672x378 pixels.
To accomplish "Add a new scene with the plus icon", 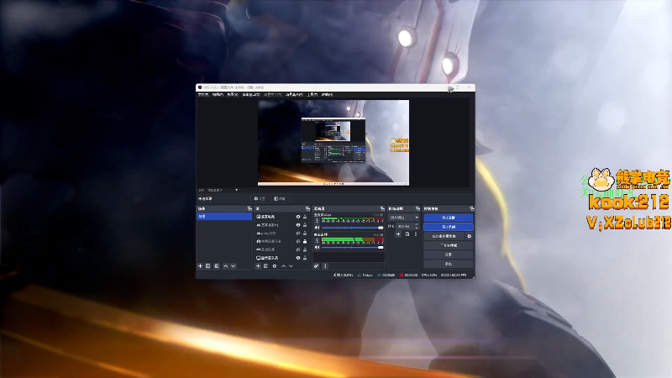I will pyautogui.click(x=200, y=265).
